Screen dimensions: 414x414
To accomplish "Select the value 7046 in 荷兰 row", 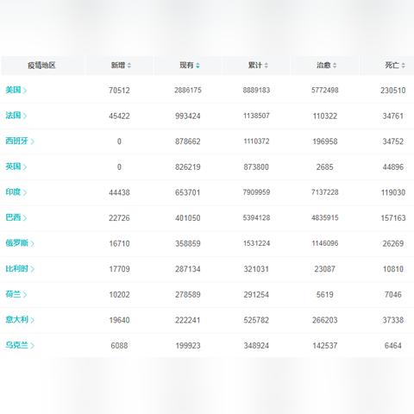I will click(x=393, y=295).
